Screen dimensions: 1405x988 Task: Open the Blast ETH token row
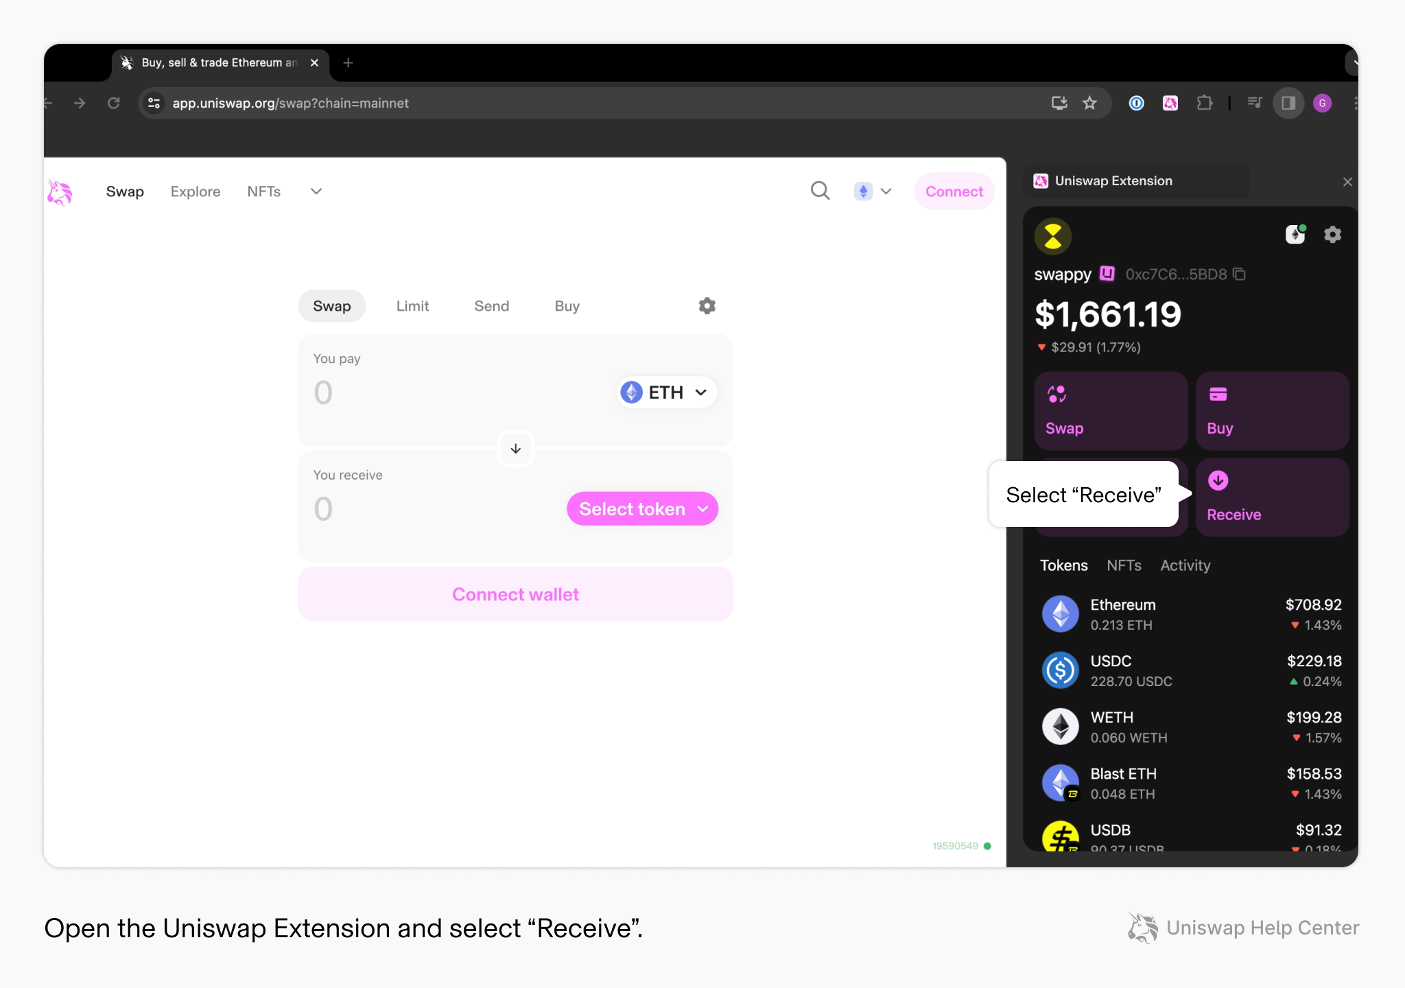click(1191, 783)
